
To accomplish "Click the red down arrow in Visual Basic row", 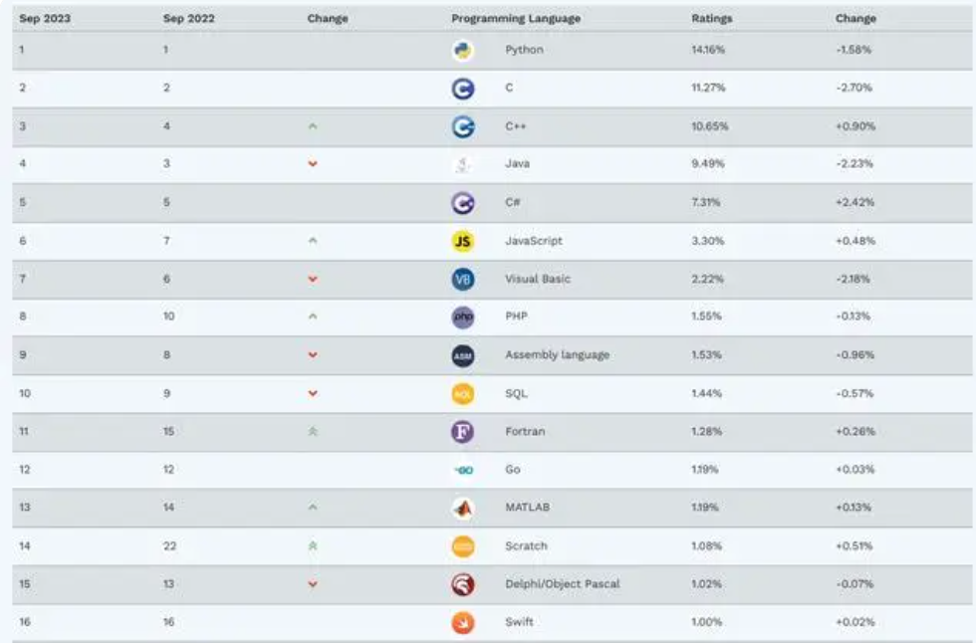I will click(x=313, y=280).
